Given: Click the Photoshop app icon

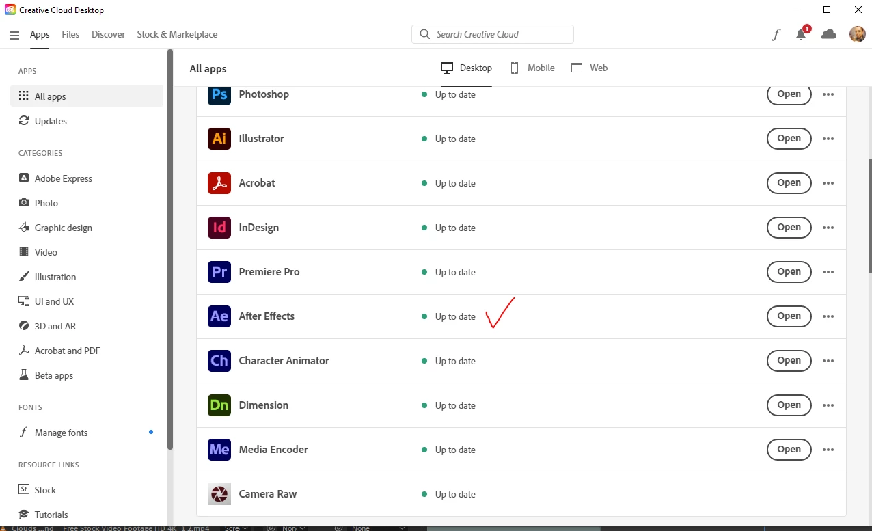Looking at the screenshot, I should (219, 94).
